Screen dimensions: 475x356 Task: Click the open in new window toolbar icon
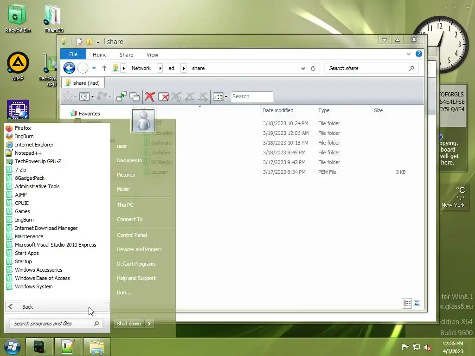click(122, 96)
